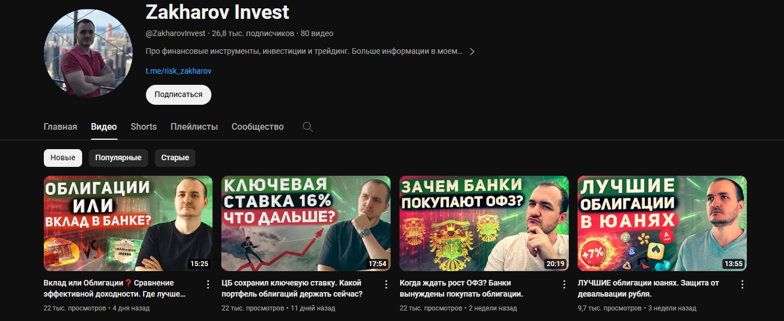Switch to the Shorts tab
The height and width of the screenshot is (321, 784).
click(144, 127)
